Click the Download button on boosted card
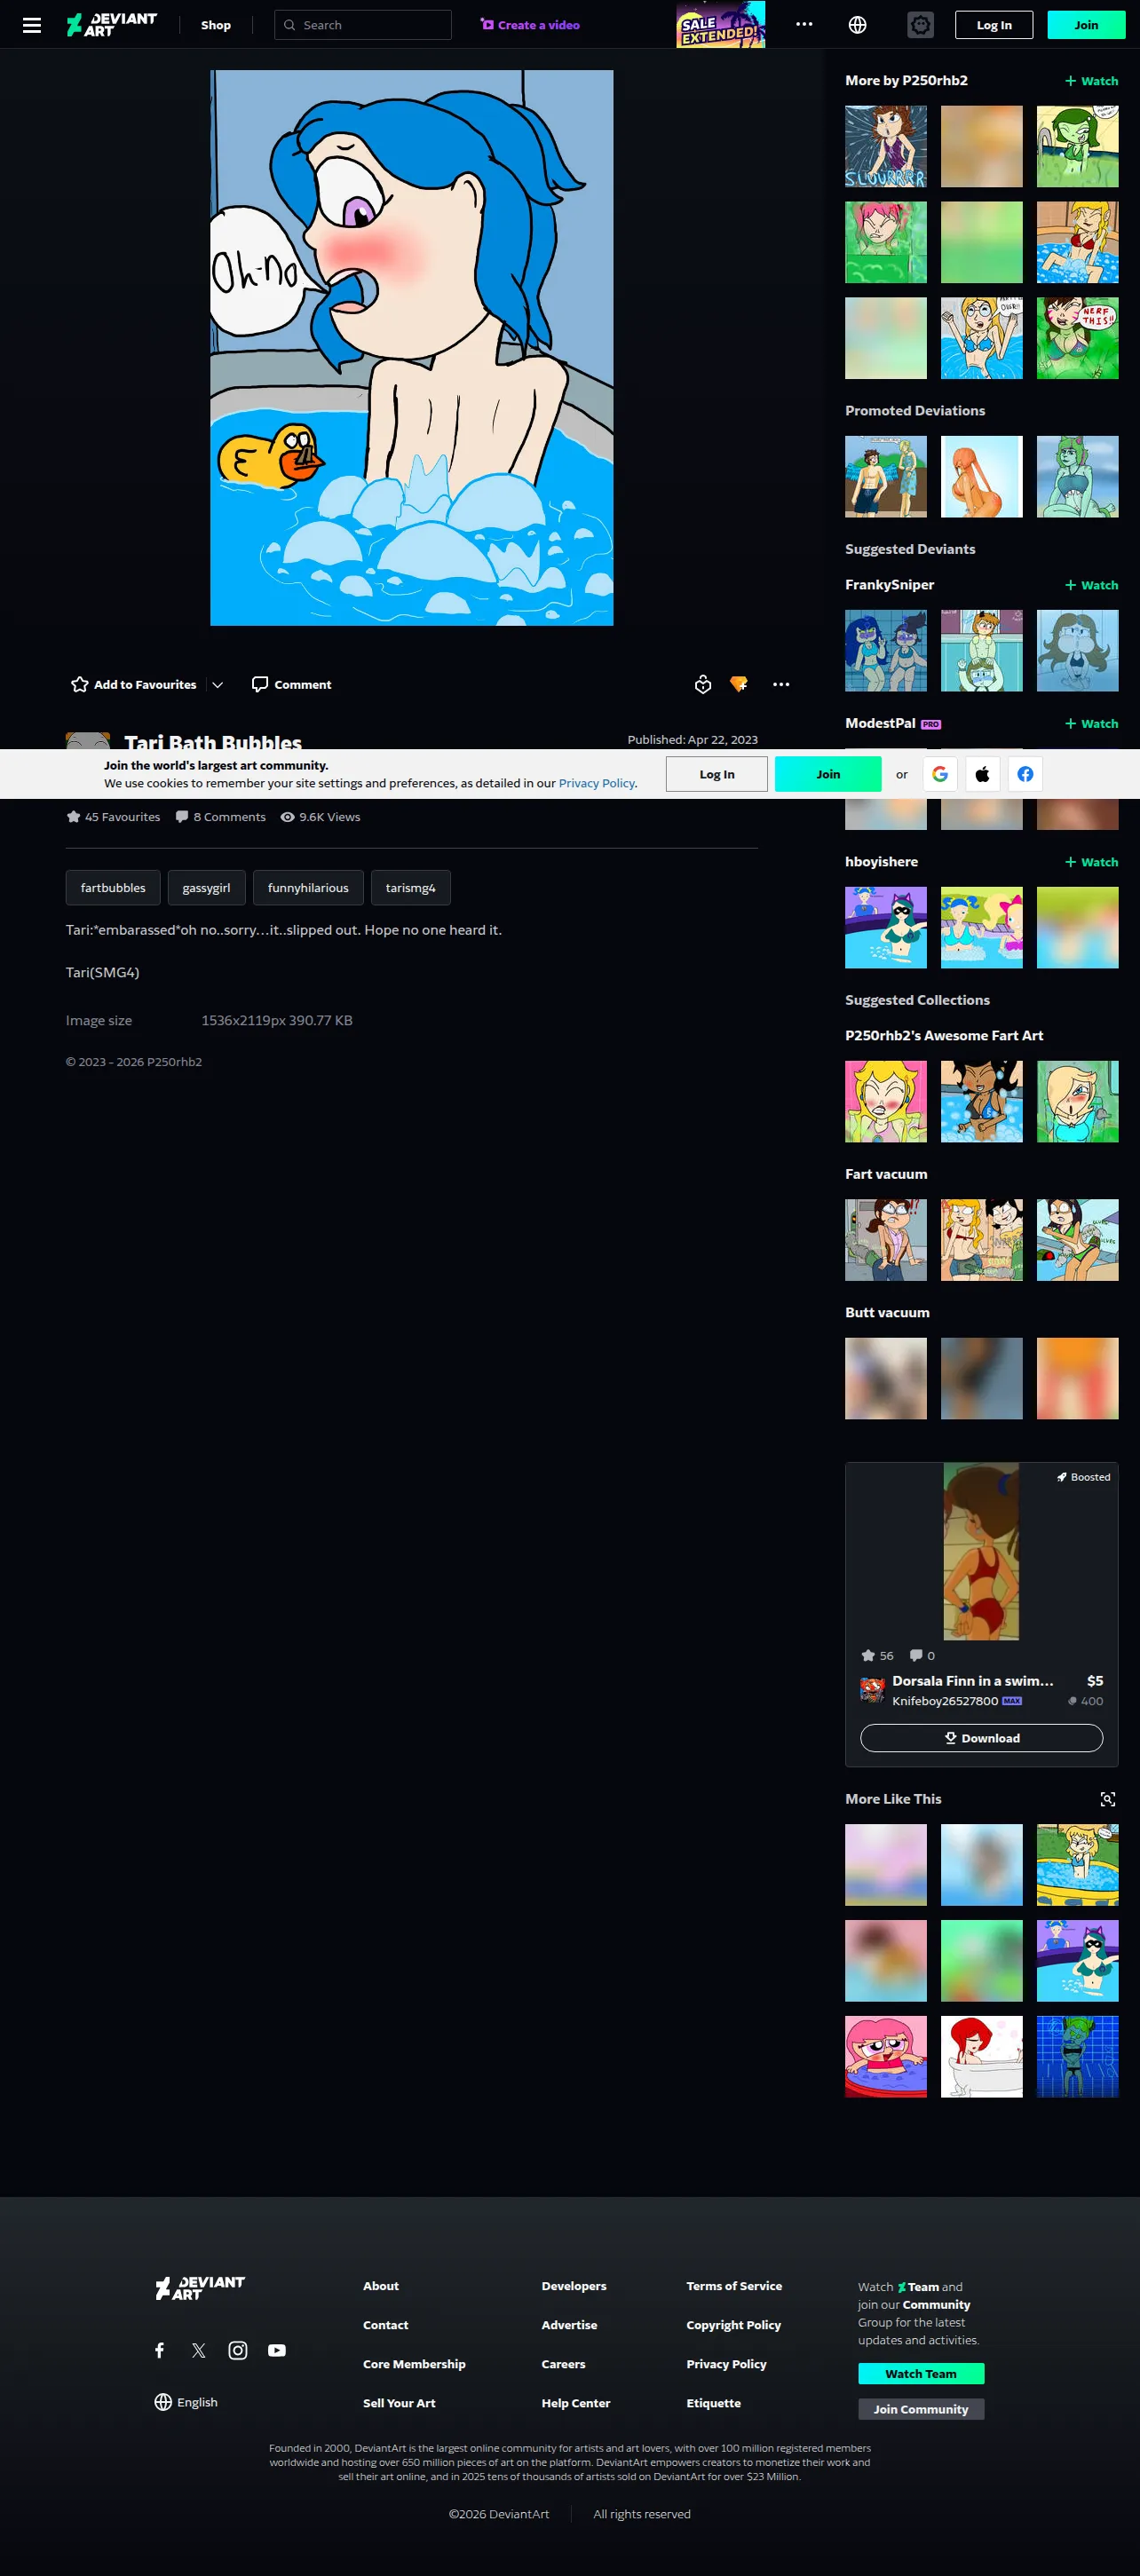Screen dimensions: 1140x2576 click(982, 1738)
